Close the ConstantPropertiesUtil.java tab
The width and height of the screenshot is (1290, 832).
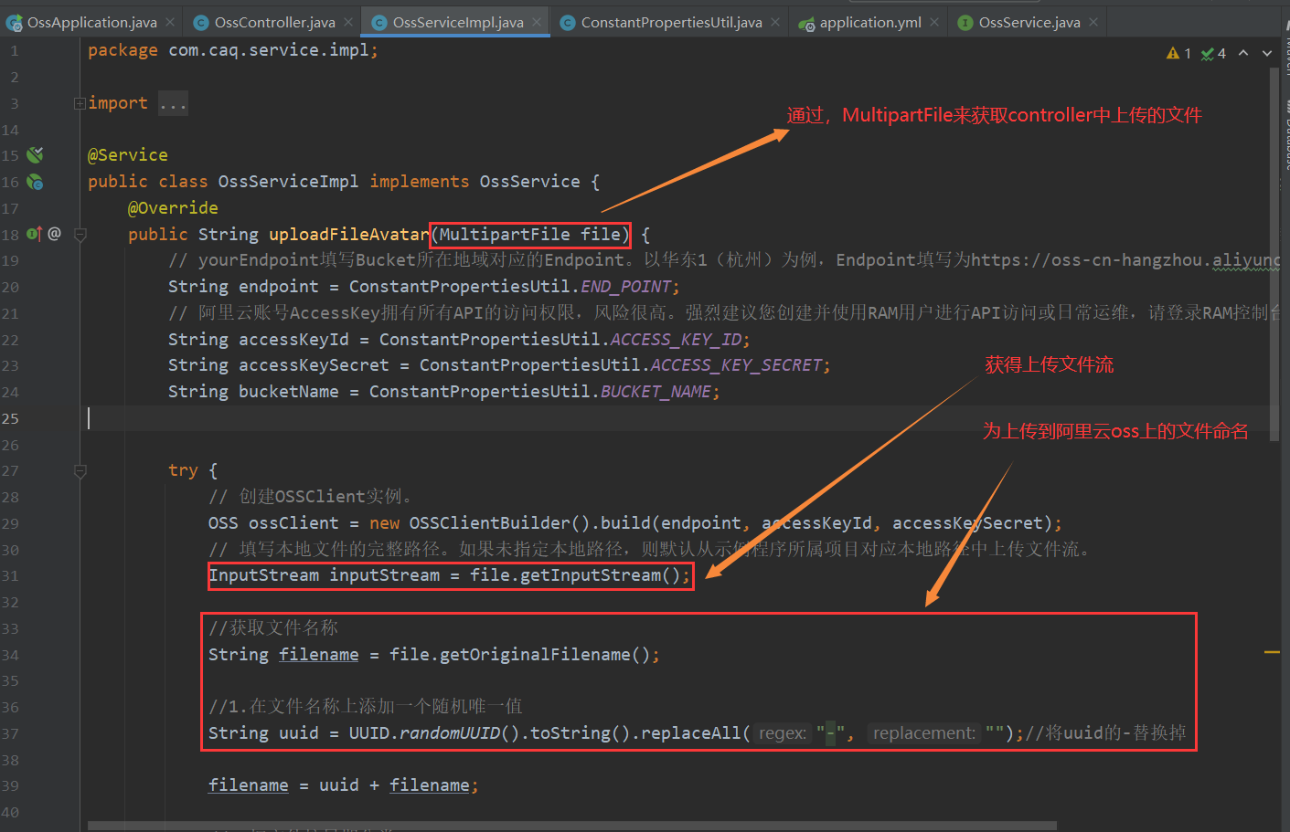point(775,22)
